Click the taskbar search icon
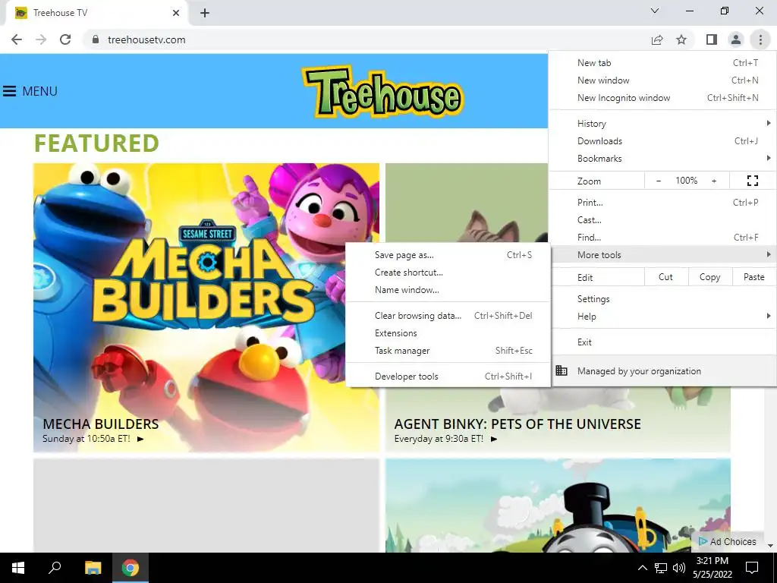Screen dimensions: 777x583 [55, 568]
